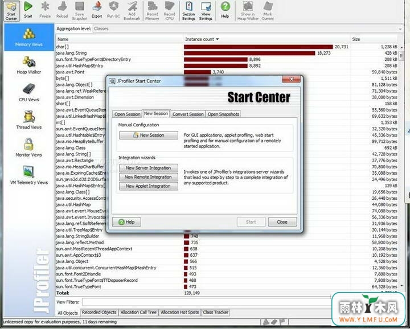The width and height of the screenshot is (410, 329).
Task: Click the Record CPU toolbar icon
Action: (x=170, y=11)
